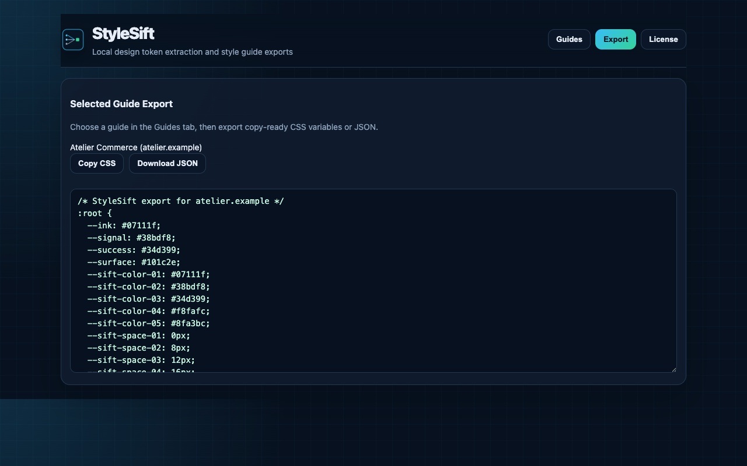
Task: Open the License tab
Action: (664, 40)
